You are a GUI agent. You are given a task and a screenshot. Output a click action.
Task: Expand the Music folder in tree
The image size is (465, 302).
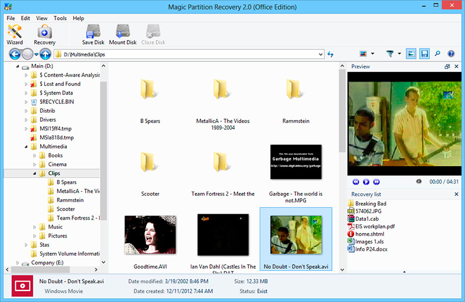35,227
